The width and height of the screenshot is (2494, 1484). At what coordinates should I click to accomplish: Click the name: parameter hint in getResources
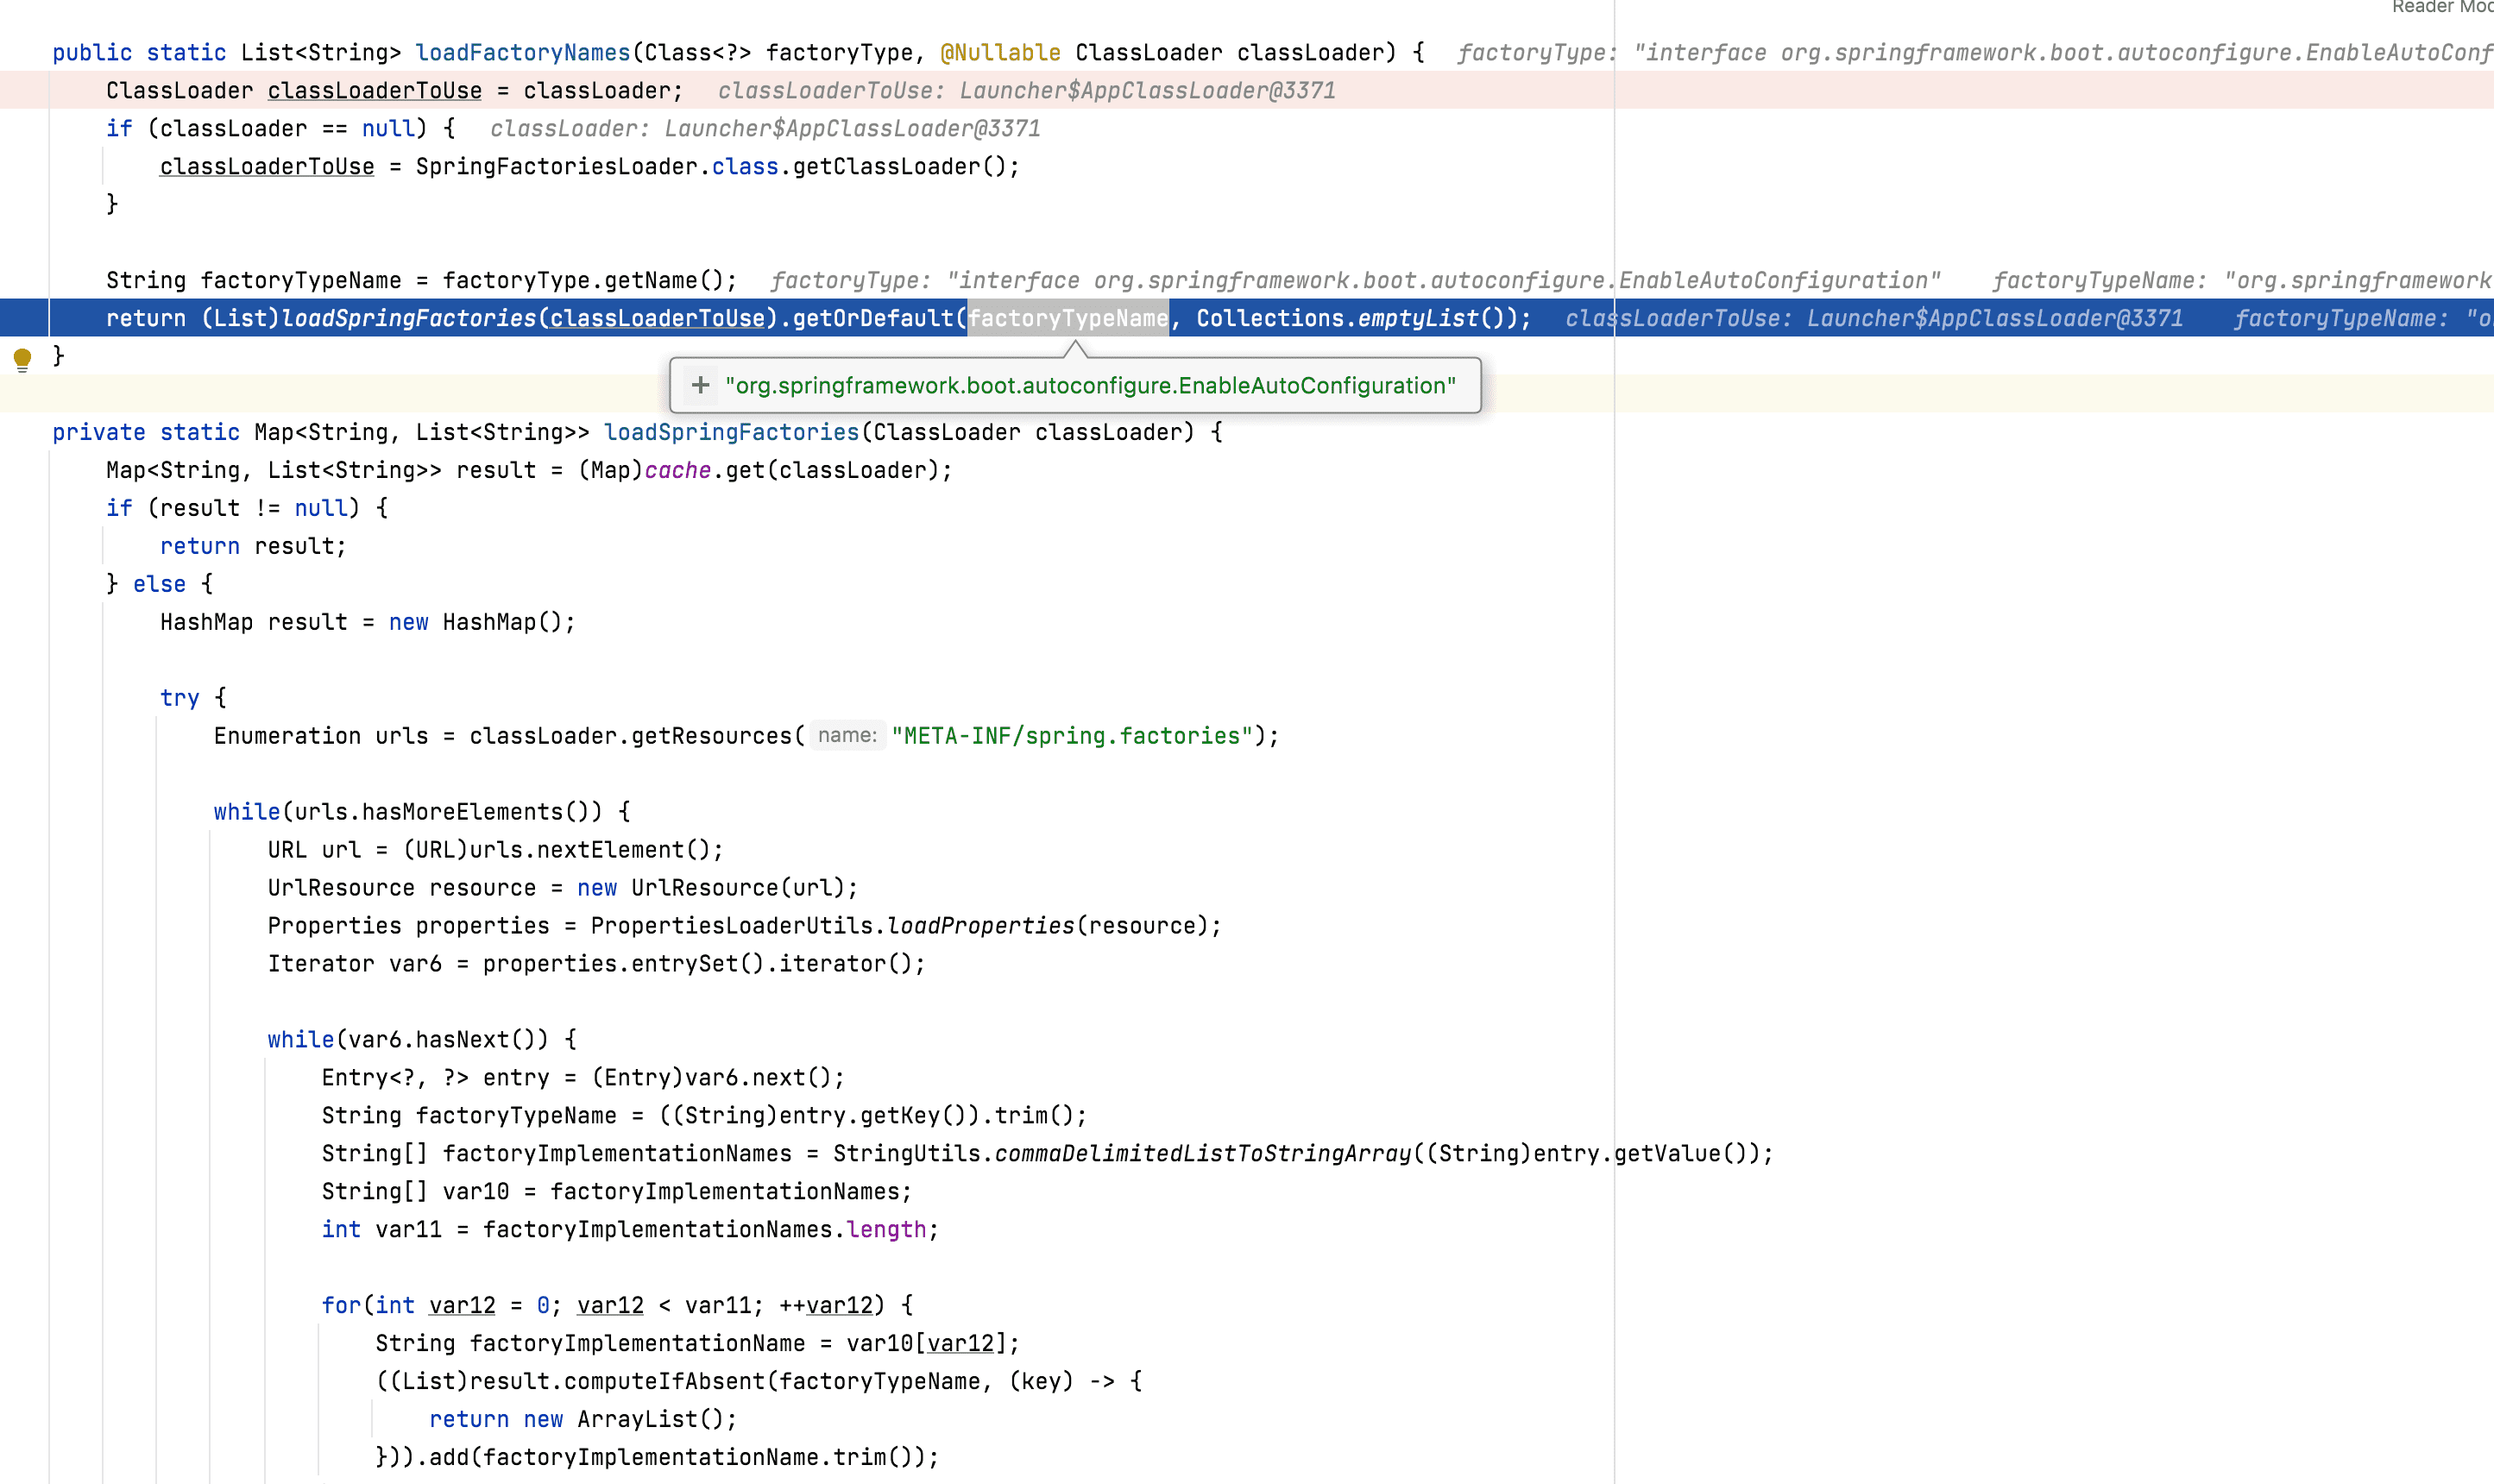pyautogui.click(x=847, y=736)
